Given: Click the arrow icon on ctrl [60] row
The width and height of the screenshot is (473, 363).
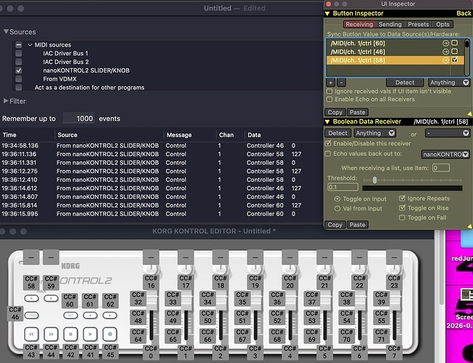Looking at the screenshot, I should point(445,44).
